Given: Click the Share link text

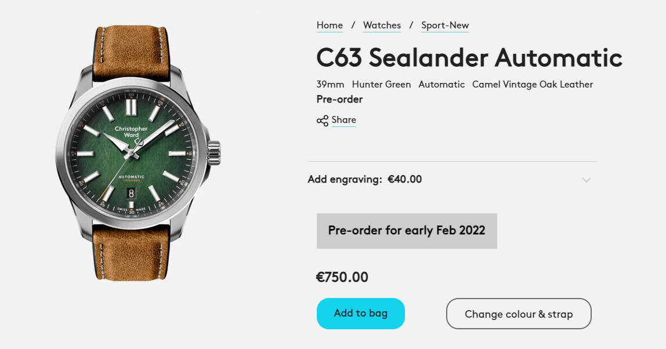Looking at the screenshot, I should pyautogui.click(x=344, y=120).
